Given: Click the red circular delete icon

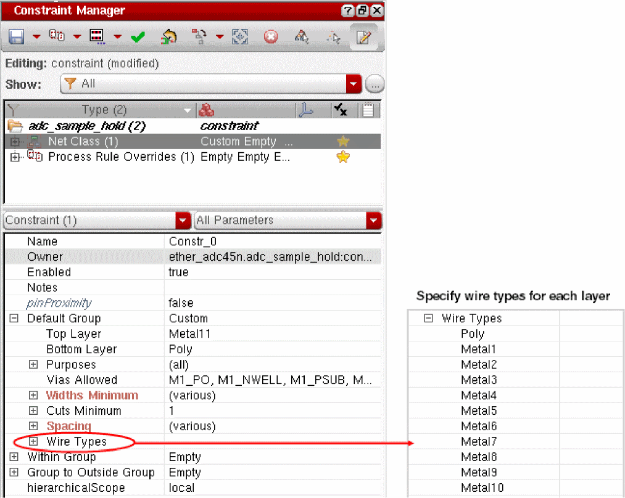Looking at the screenshot, I should point(271,36).
